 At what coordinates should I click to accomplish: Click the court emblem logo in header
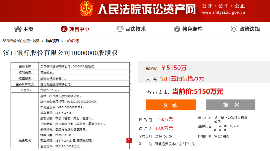[x=86, y=9]
